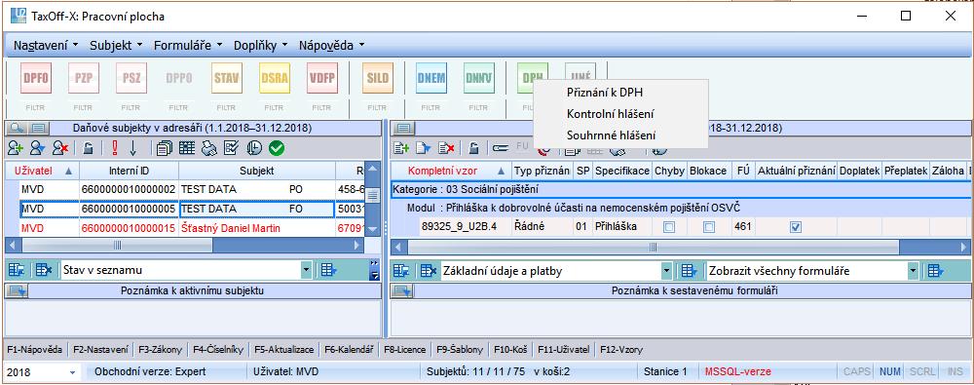The image size is (974, 385).
Task: Click F11-Uživatel shortcut button
Action: click(563, 350)
